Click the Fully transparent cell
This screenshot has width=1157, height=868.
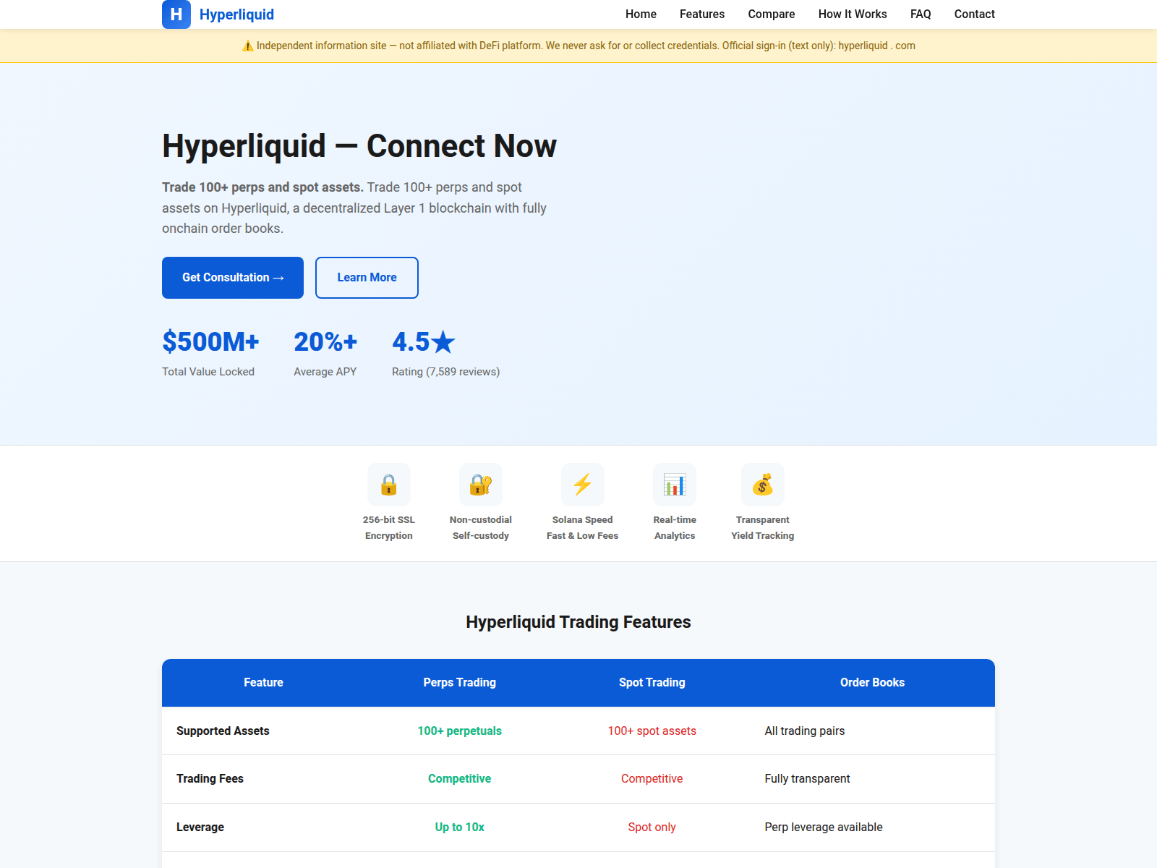[x=808, y=779]
